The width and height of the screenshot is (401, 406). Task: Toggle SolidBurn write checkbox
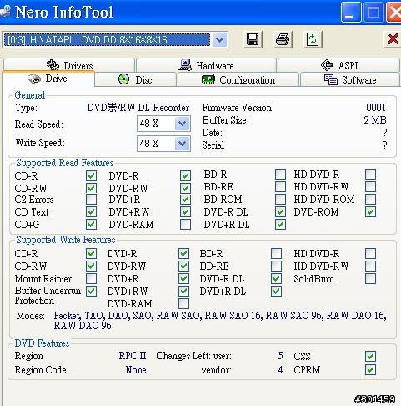tap(370, 278)
